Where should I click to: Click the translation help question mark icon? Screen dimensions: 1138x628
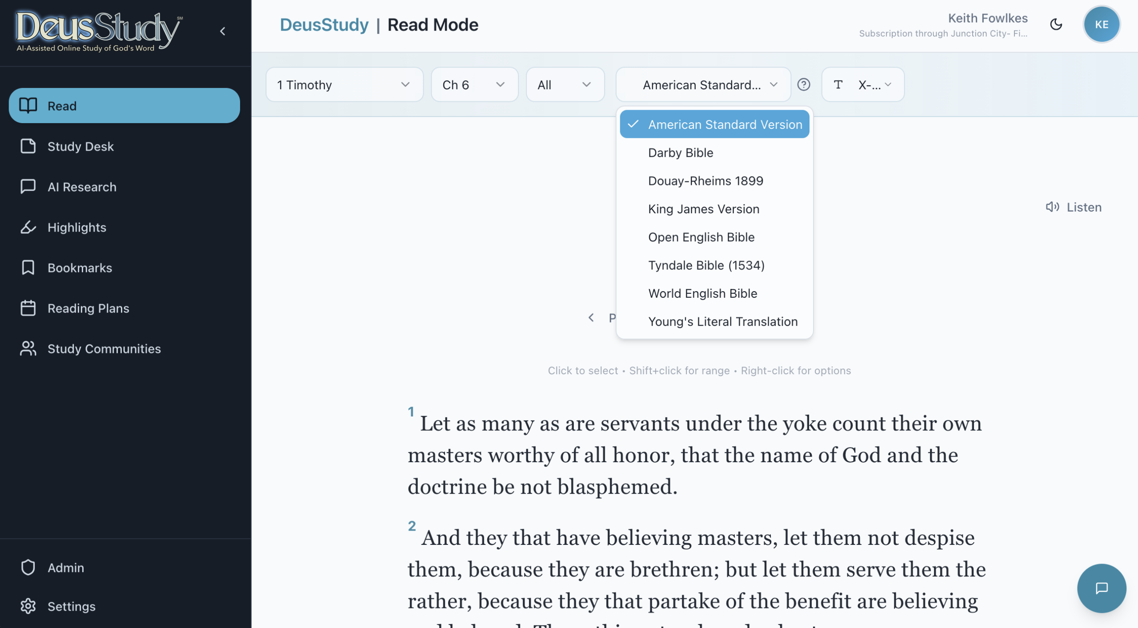tap(803, 84)
